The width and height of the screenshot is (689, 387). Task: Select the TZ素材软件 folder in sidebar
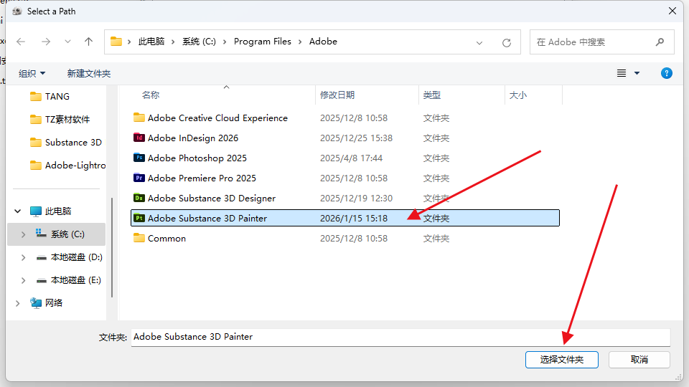coord(60,120)
